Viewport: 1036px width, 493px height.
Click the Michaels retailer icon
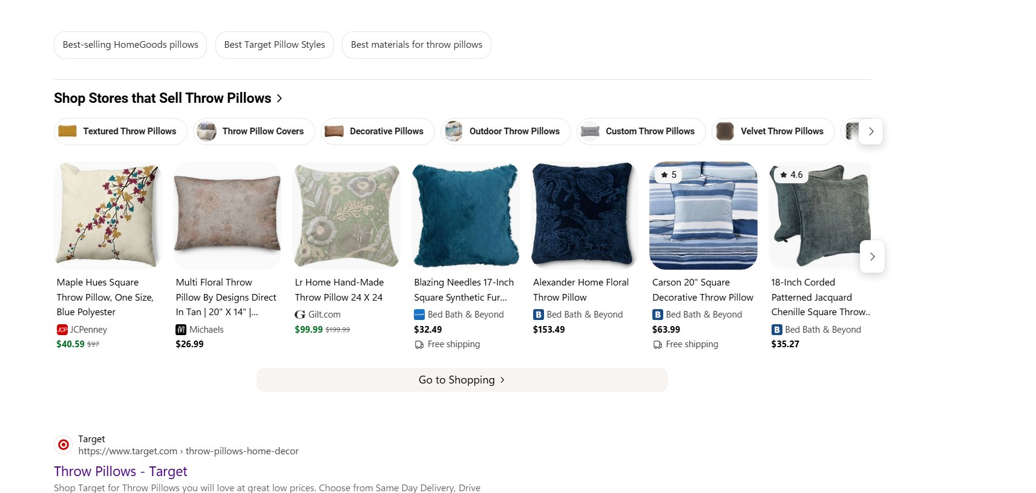(x=180, y=330)
